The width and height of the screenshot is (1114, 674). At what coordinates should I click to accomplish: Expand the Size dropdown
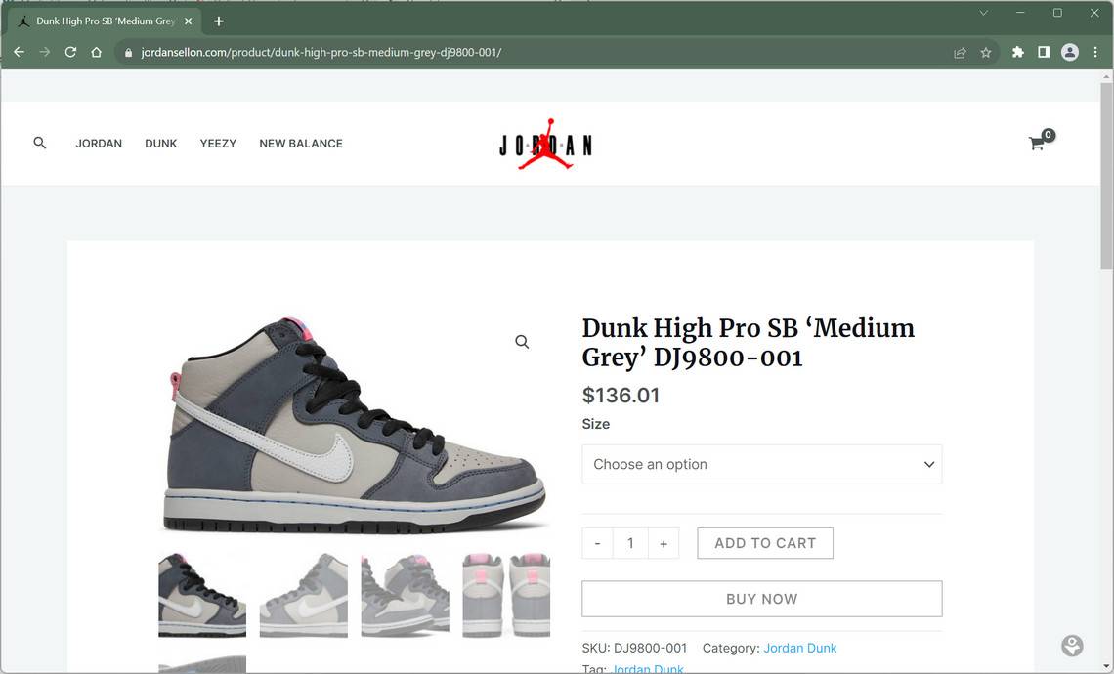761,465
